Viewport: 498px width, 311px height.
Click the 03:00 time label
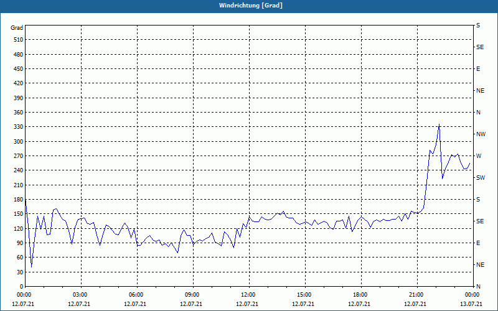coord(81,294)
